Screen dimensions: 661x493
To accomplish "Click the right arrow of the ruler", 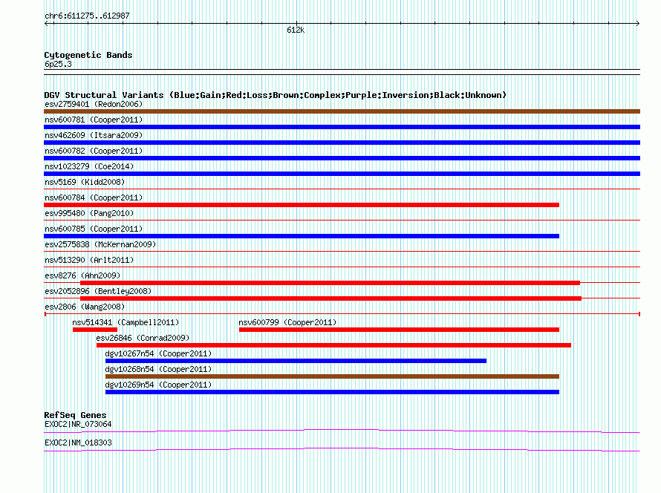I will click(x=638, y=24).
